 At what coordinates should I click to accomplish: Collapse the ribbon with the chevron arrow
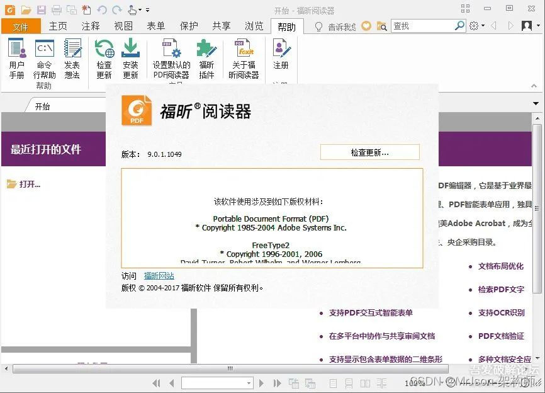(534, 86)
